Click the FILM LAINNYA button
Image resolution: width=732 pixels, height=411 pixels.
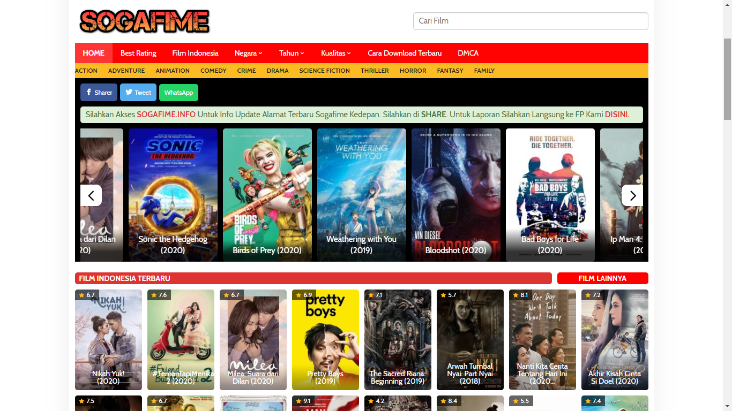603,278
